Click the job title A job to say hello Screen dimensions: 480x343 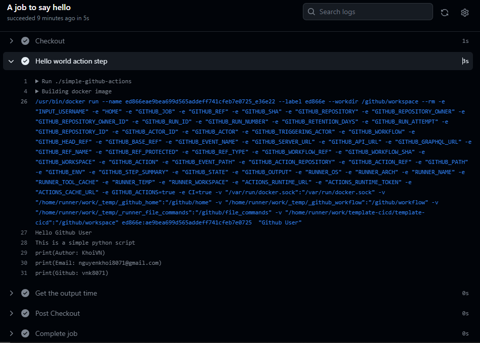(x=37, y=8)
